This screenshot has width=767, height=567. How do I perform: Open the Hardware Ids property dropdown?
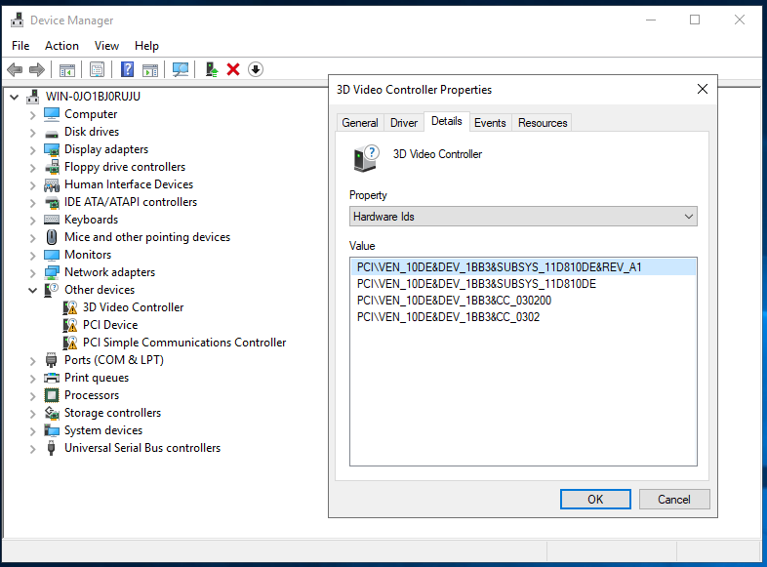click(523, 217)
